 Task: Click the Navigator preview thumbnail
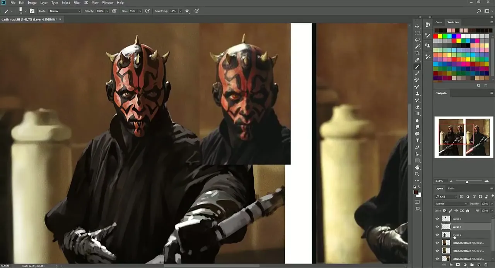(x=464, y=137)
